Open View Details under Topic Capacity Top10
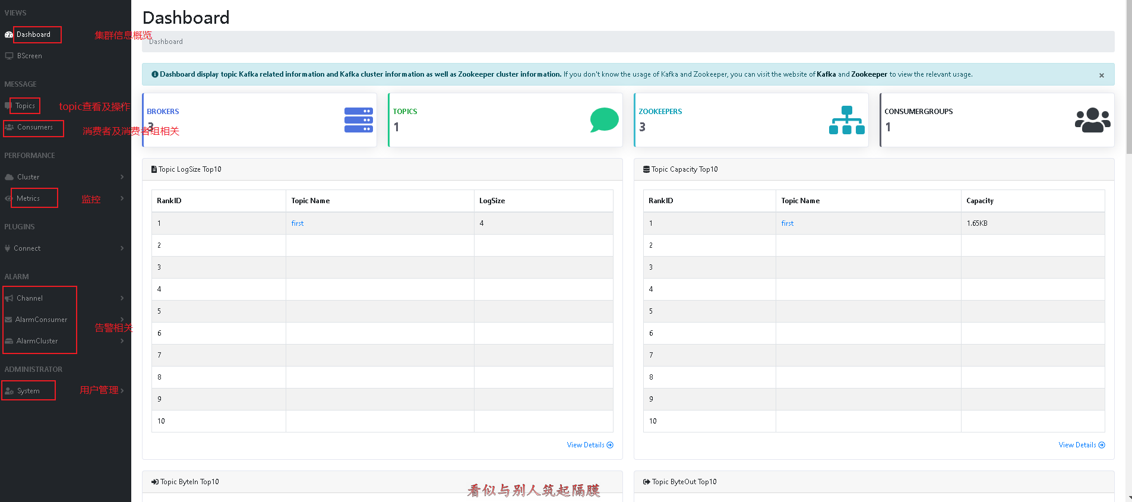The height and width of the screenshot is (502, 1132). 1082,445
